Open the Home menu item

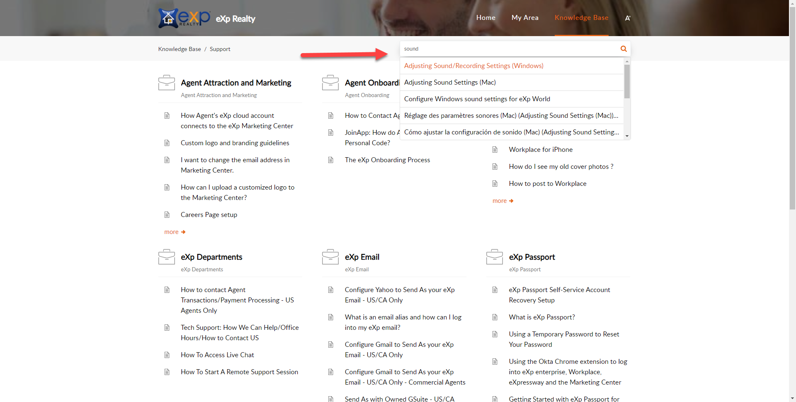[486, 17]
